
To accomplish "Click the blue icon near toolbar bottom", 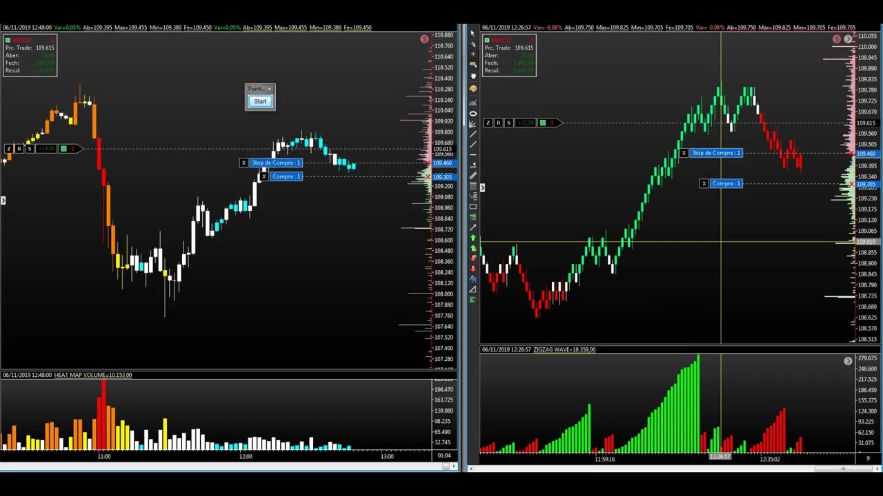I will point(473,279).
